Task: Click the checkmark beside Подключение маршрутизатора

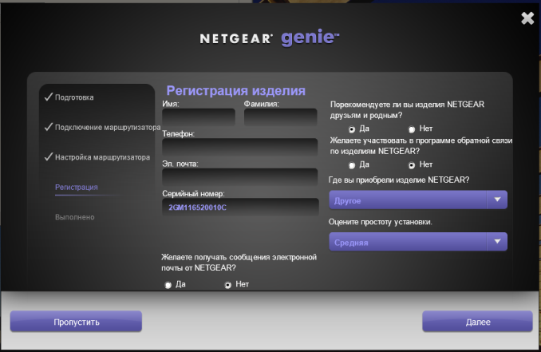Action: [49, 127]
